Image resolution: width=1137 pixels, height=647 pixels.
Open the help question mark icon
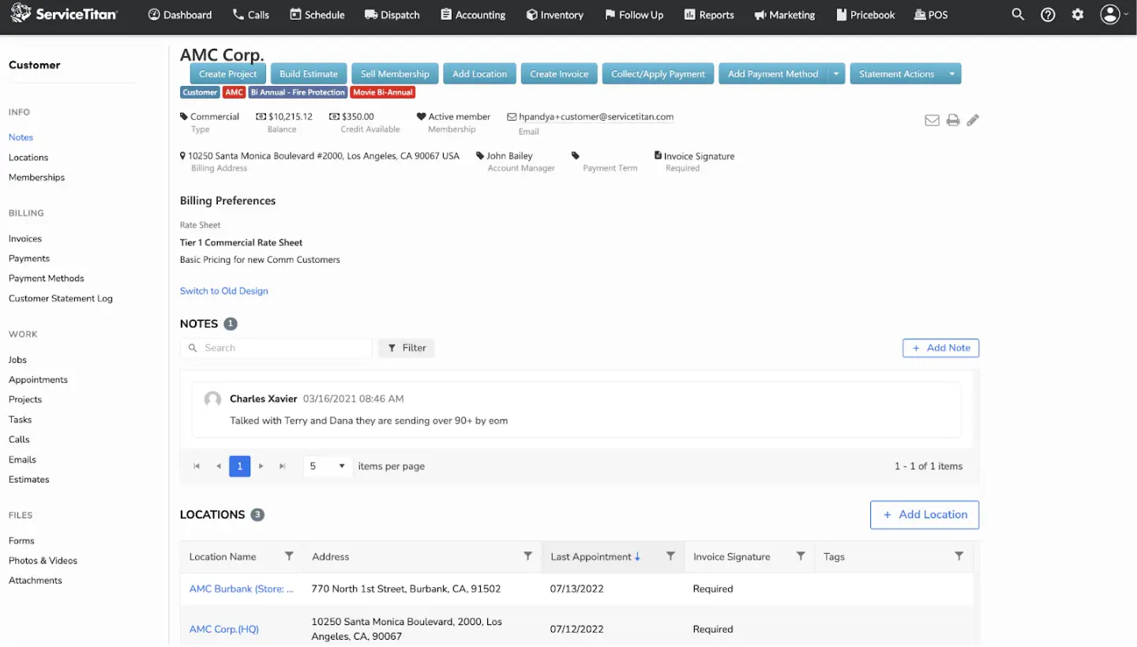click(1048, 14)
